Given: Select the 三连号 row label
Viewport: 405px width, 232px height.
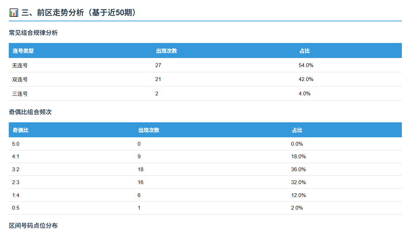Looking at the screenshot, I should pyautogui.click(x=20, y=94).
